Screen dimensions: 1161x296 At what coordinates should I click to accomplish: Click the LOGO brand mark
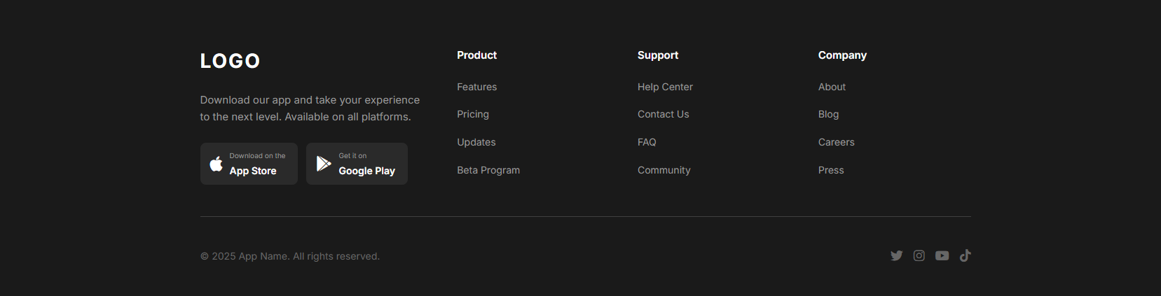tap(230, 62)
